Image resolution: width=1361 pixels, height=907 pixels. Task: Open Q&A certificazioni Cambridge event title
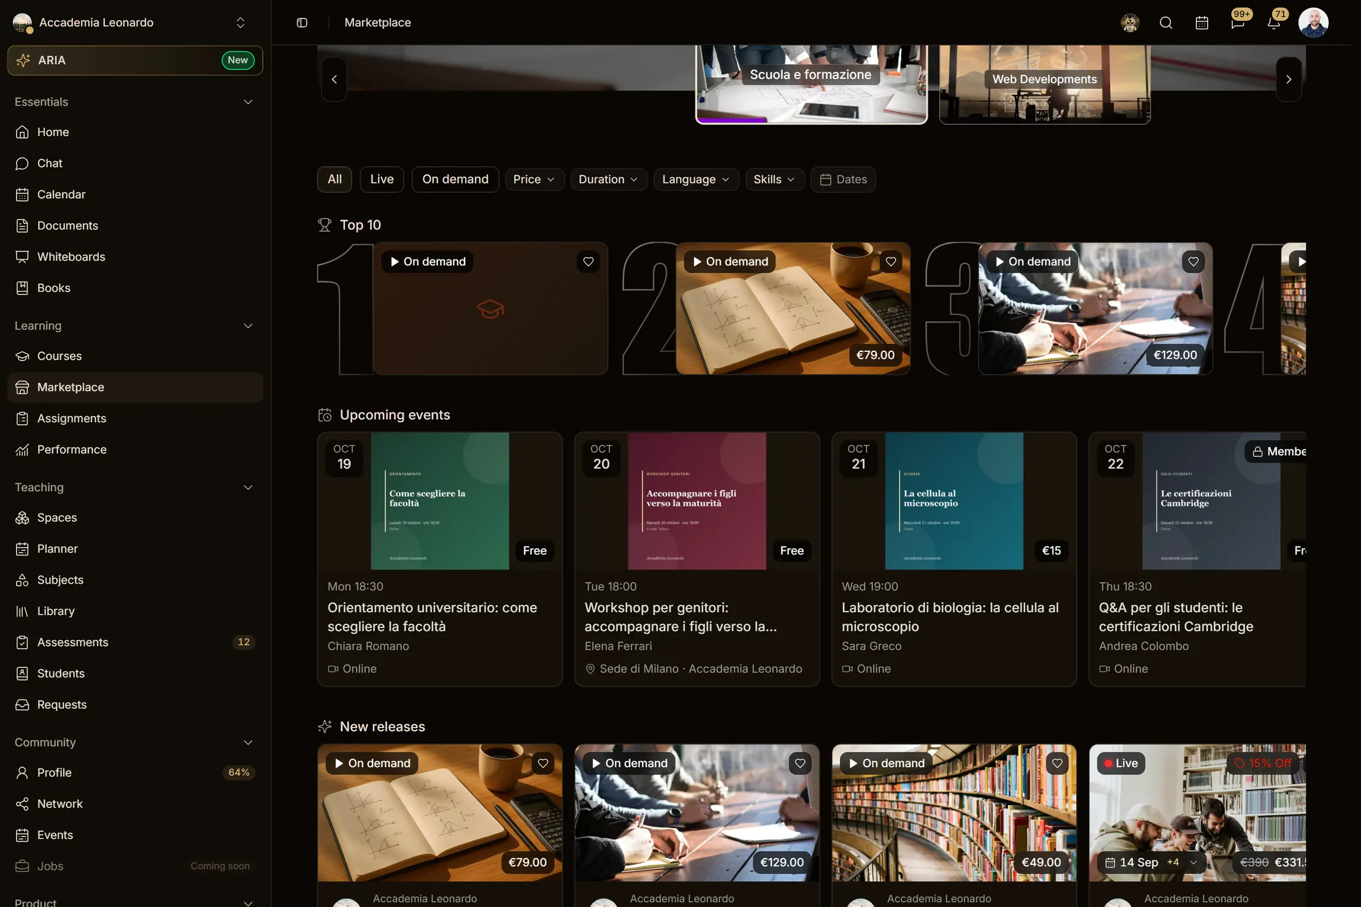tap(1176, 617)
